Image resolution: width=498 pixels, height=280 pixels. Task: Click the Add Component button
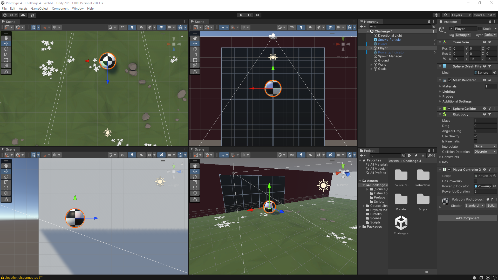click(x=467, y=218)
